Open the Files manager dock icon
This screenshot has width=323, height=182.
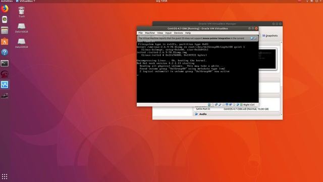click(5, 30)
